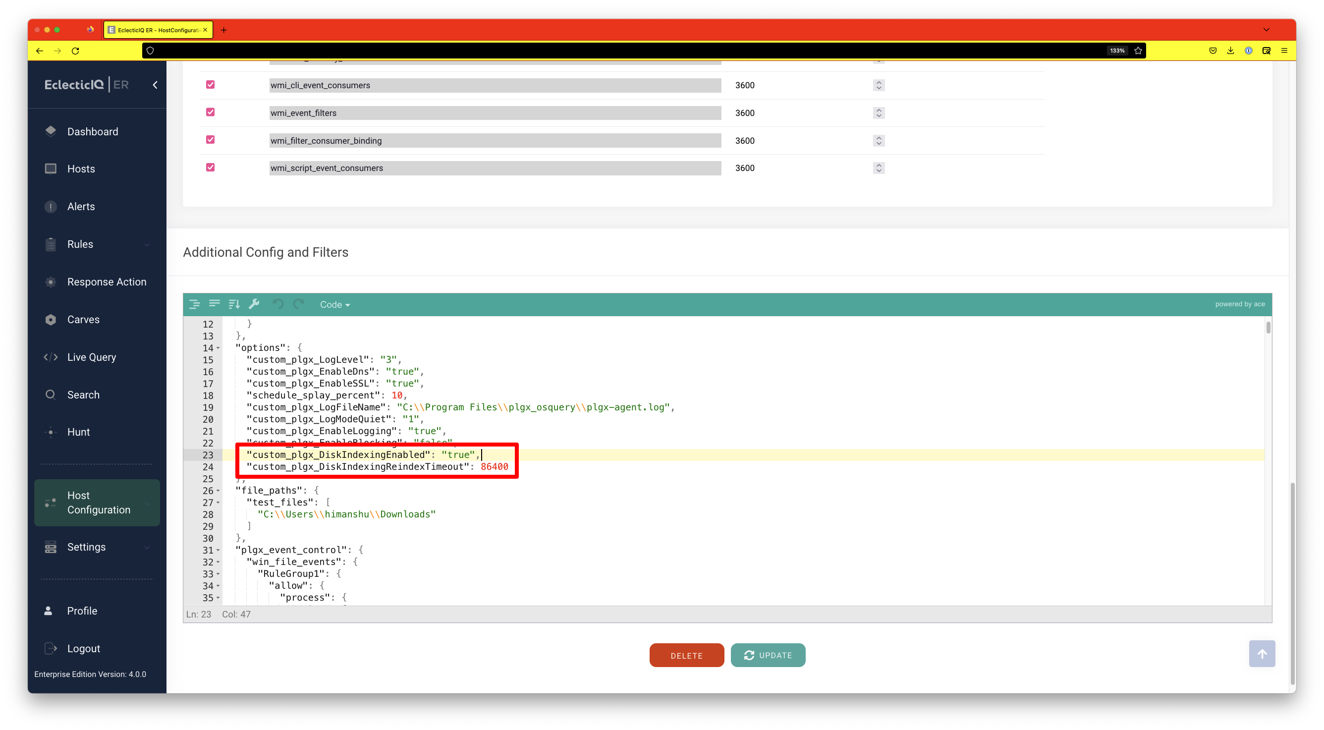Compact JSON with the editor compact icon
The width and height of the screenshot is (1324, 730).
215,304
